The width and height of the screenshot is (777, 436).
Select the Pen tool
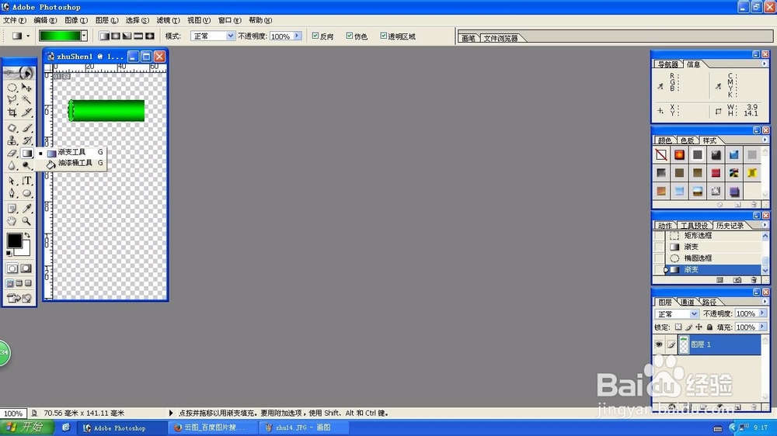point(12,193)
